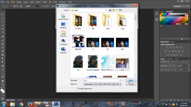Open the layer Opacity dropdown

pyautogui.click(x=189, y=66)
